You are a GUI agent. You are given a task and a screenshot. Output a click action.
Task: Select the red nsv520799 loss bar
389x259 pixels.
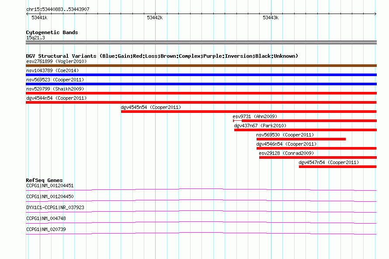[x=201, y=93]
